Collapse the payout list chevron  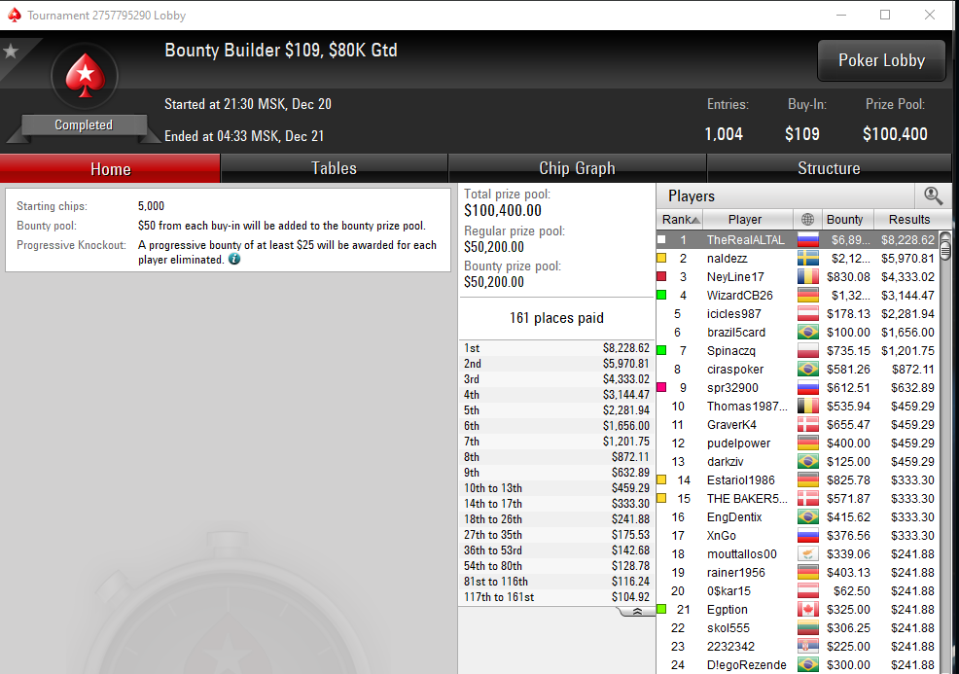point(637,612)
